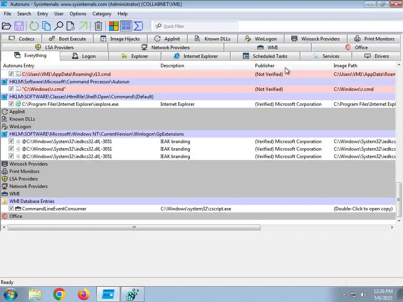
Task: Switch to the Scheduled Tasks tab
Action: (x=265, y=56)
